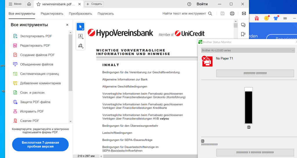297x158 pixels.
Task: Open Скан. и распозн. tool
Action: 29,93
